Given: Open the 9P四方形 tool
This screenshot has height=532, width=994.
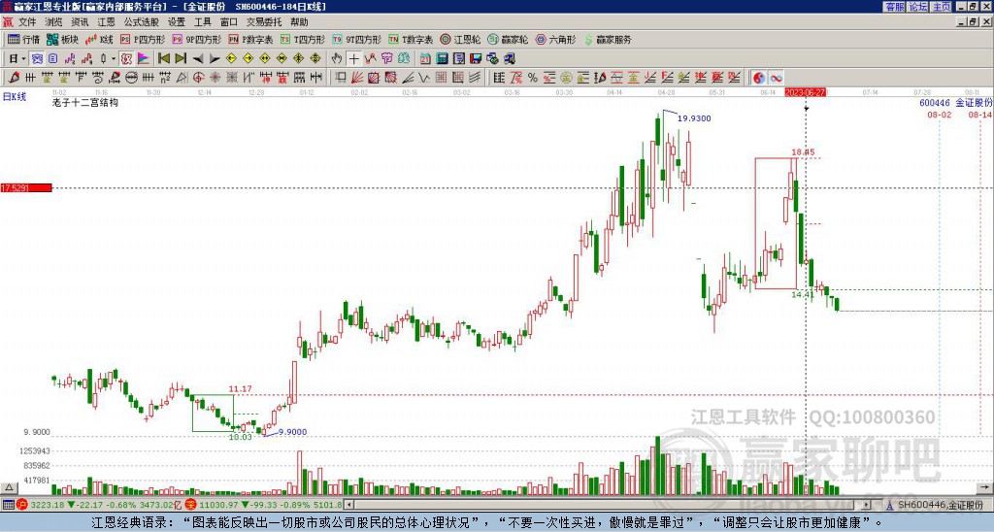Looking at the screenshot, I should pyautogui.click(x=197, y=39).
